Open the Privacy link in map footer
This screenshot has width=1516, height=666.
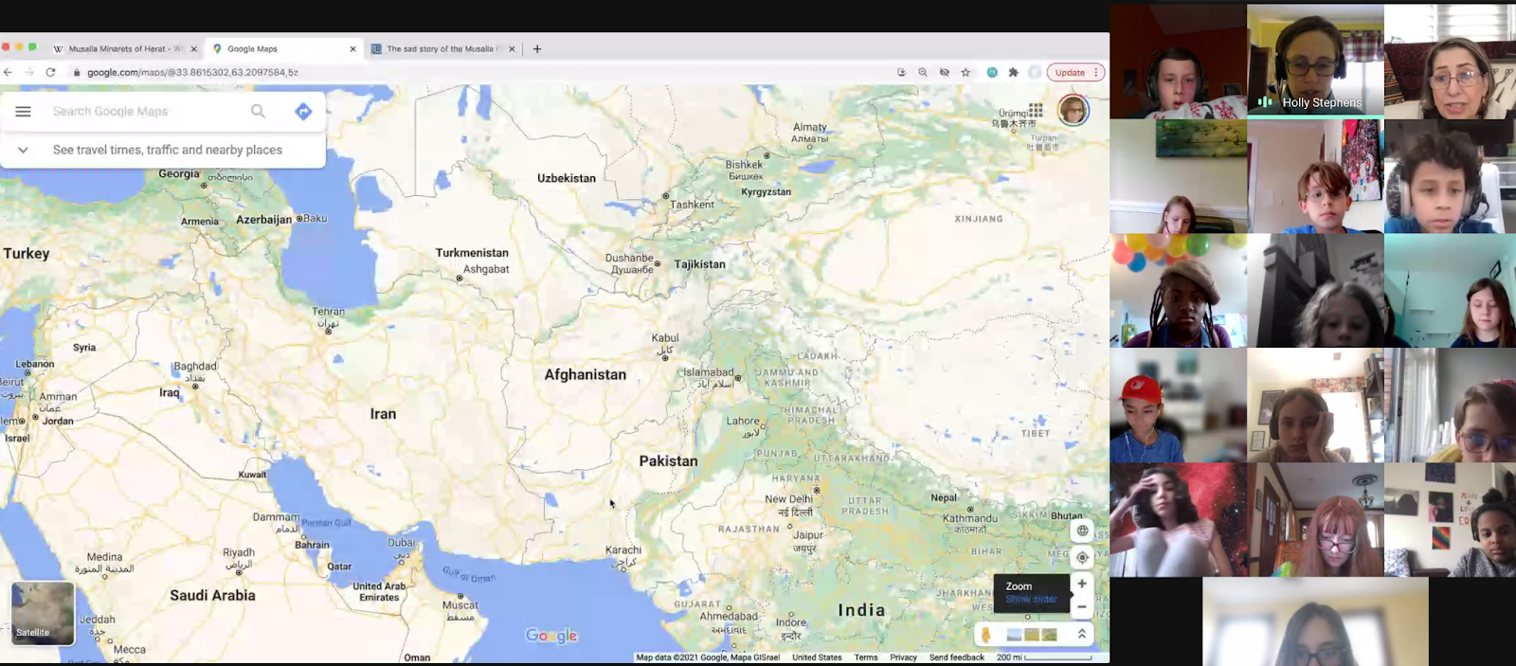click(x=903, y=657)
